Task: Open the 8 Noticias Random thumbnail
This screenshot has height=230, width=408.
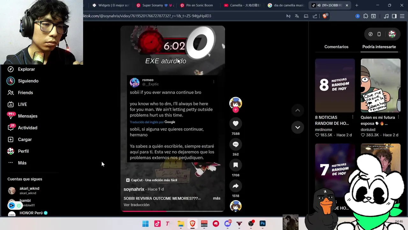Action: [x=335, y=85]
